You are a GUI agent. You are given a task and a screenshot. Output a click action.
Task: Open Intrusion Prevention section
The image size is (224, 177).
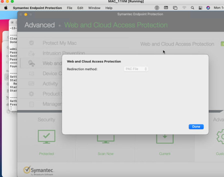coord(64,53)
